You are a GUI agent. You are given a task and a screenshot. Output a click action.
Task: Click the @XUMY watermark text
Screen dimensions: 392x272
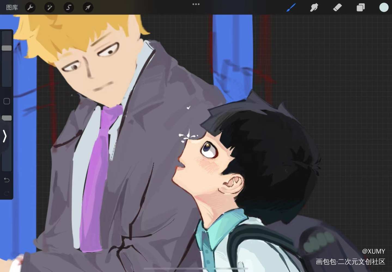tap(373, 251)
